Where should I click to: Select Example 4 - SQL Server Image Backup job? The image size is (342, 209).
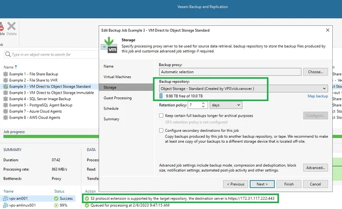40,99
